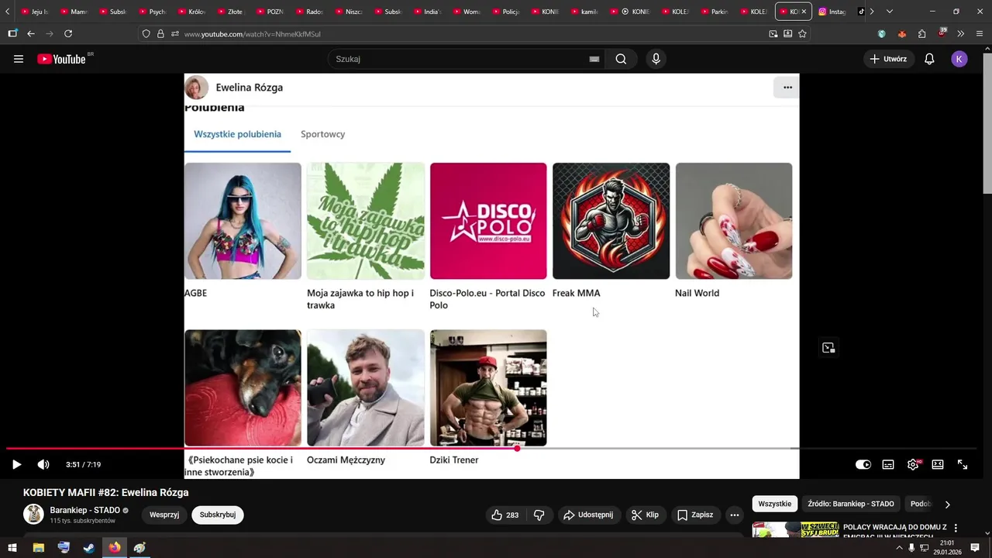Open the on-screen keyboard in search box

[594, 59]
